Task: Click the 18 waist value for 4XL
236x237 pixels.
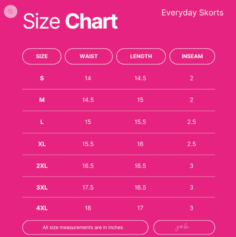Action: pos(88,208)
